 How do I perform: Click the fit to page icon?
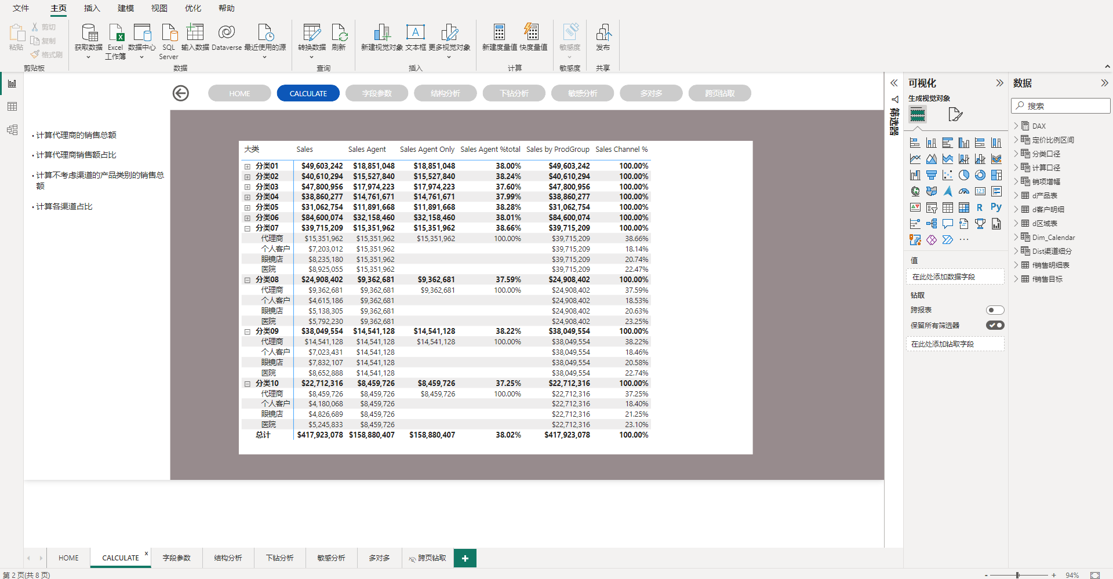(x=1094, y=575)
